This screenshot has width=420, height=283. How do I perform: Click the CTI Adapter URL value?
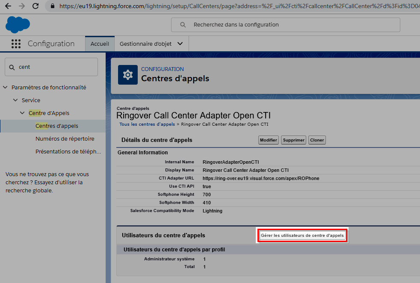pyautogui.click(x=261, y=178)
